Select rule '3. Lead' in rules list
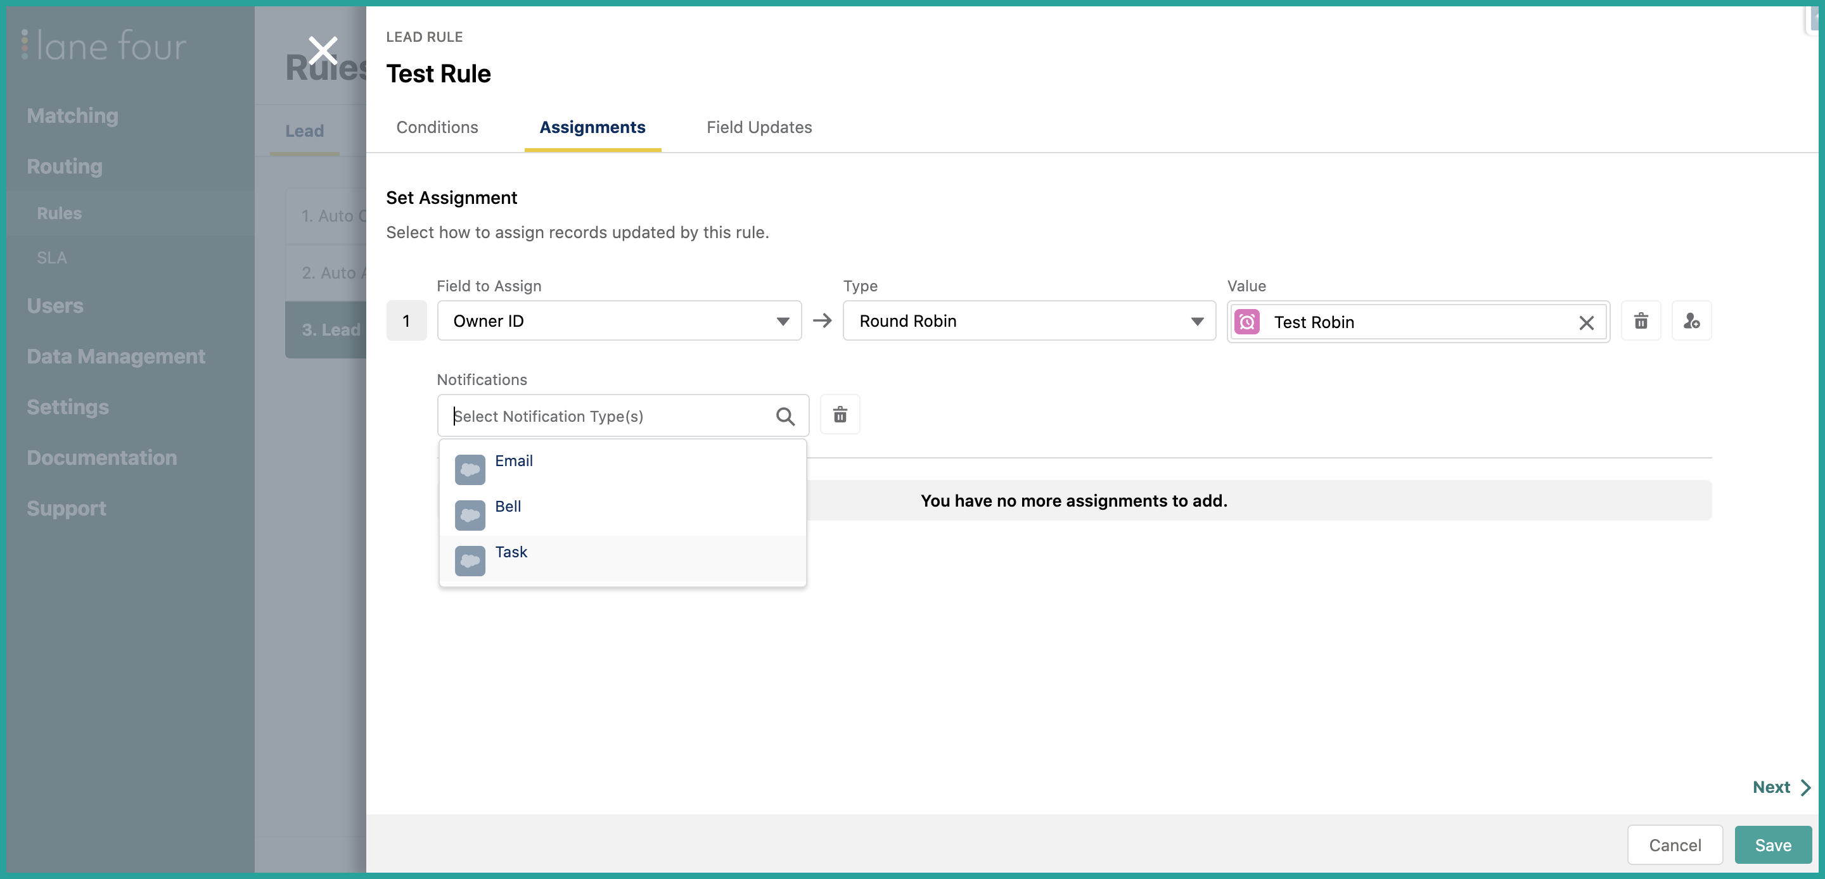The width and height of the screenshot is (1825, 879). click(326, 330)
